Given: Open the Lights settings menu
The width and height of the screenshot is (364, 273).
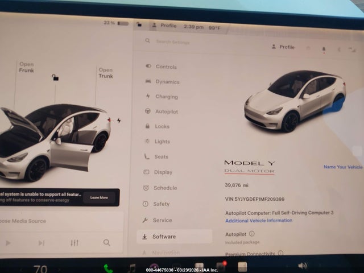Looking at the screenshot, I should (x=157, y=142).
